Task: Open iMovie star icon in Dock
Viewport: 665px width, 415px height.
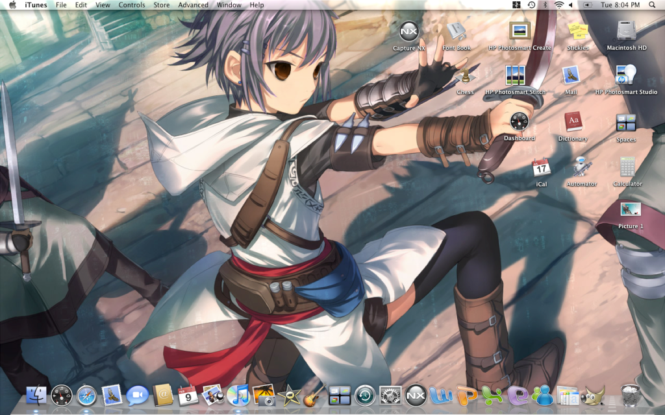Action: 289,396
